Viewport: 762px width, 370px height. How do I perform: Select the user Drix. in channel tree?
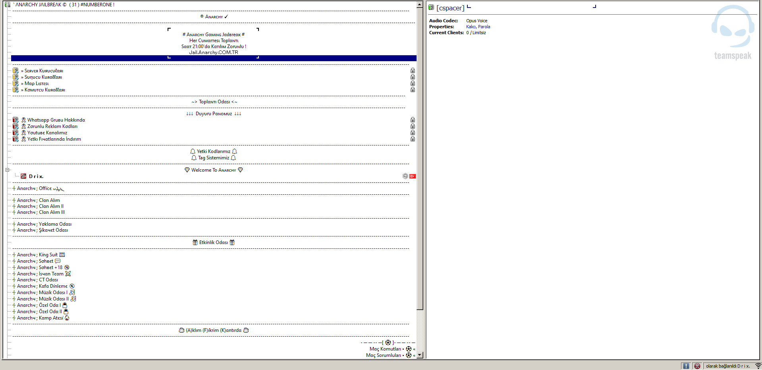click(x=36, y=176)
